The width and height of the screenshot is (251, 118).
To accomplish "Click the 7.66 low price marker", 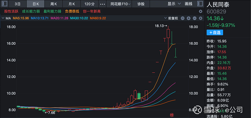I will (50, 113).
